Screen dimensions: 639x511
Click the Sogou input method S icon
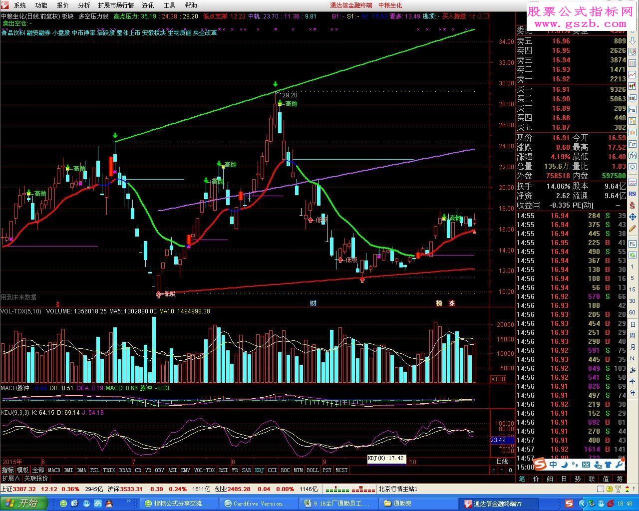pos(540,465)
